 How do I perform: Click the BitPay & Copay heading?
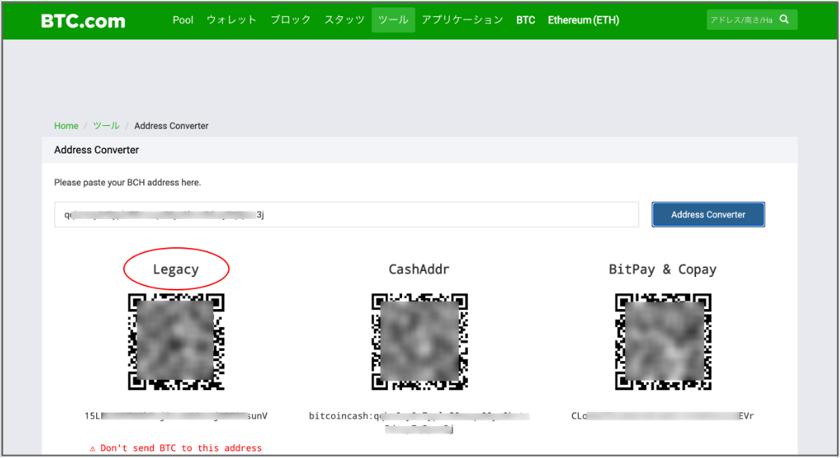(662, 269)
